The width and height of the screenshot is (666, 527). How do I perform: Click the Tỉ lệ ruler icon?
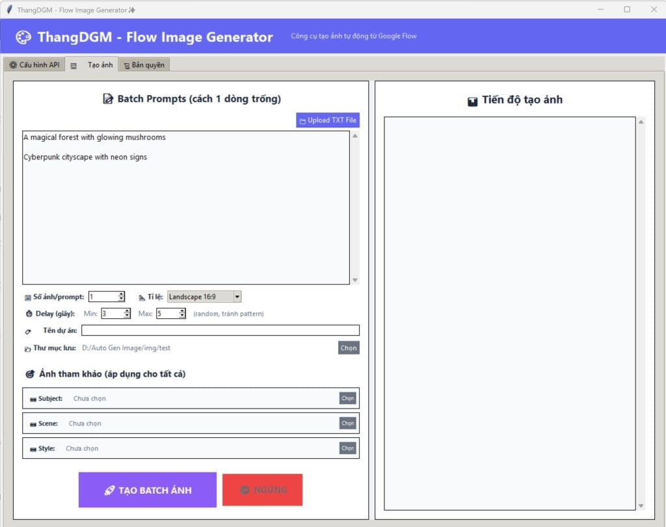point(142,297)
